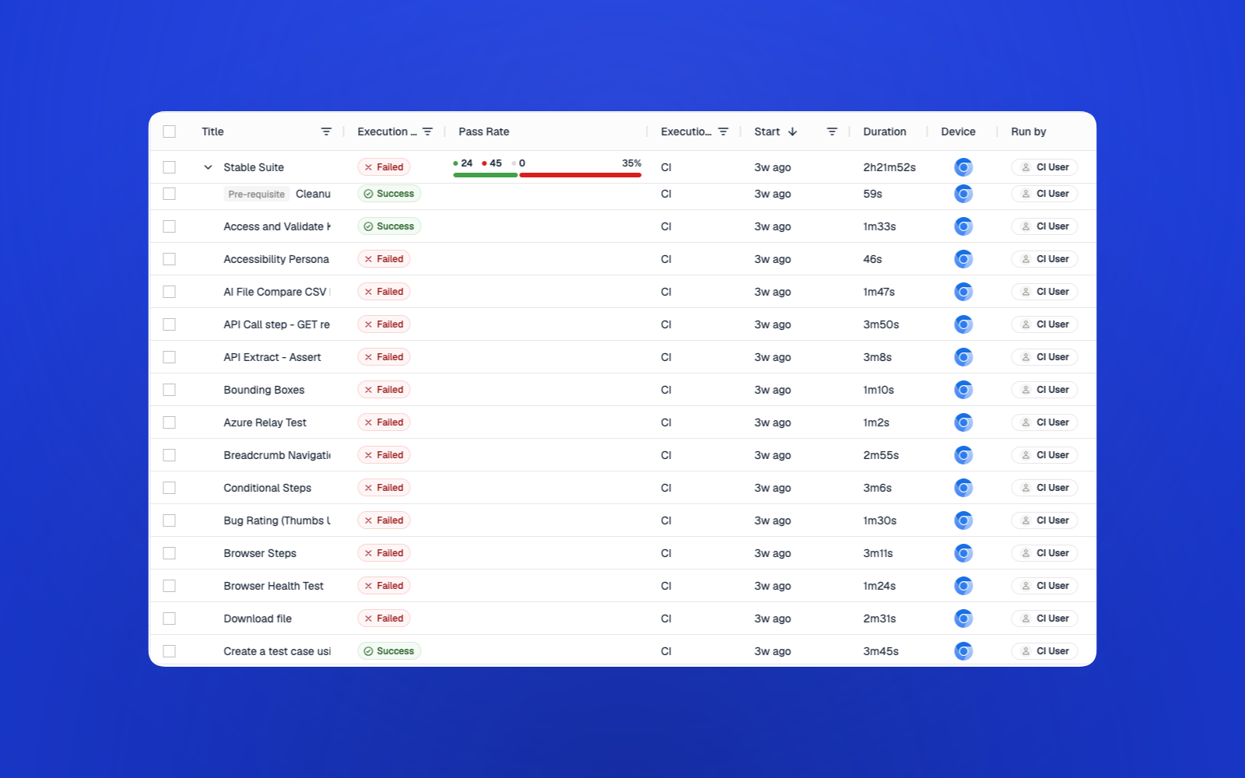Image resolution: width=1245 pixels, height=778 pixels.
Task: Click the Chrome icon in Azure Relay Test row
Action: pos(963,422)
